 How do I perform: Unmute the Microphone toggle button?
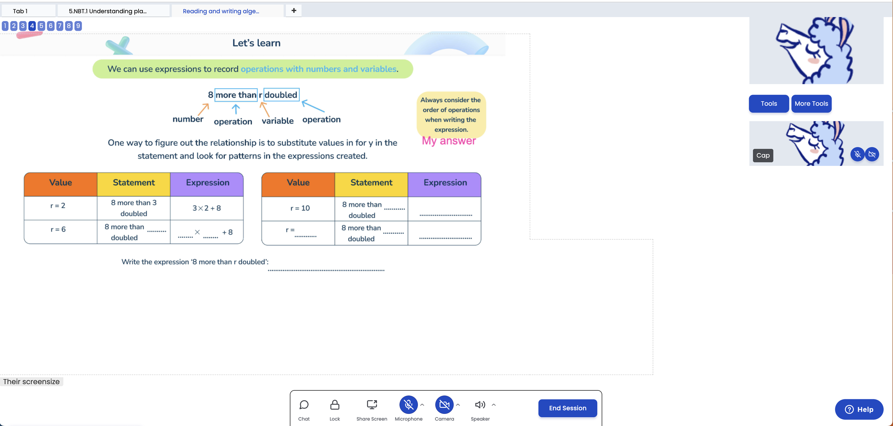click(408, 405)
